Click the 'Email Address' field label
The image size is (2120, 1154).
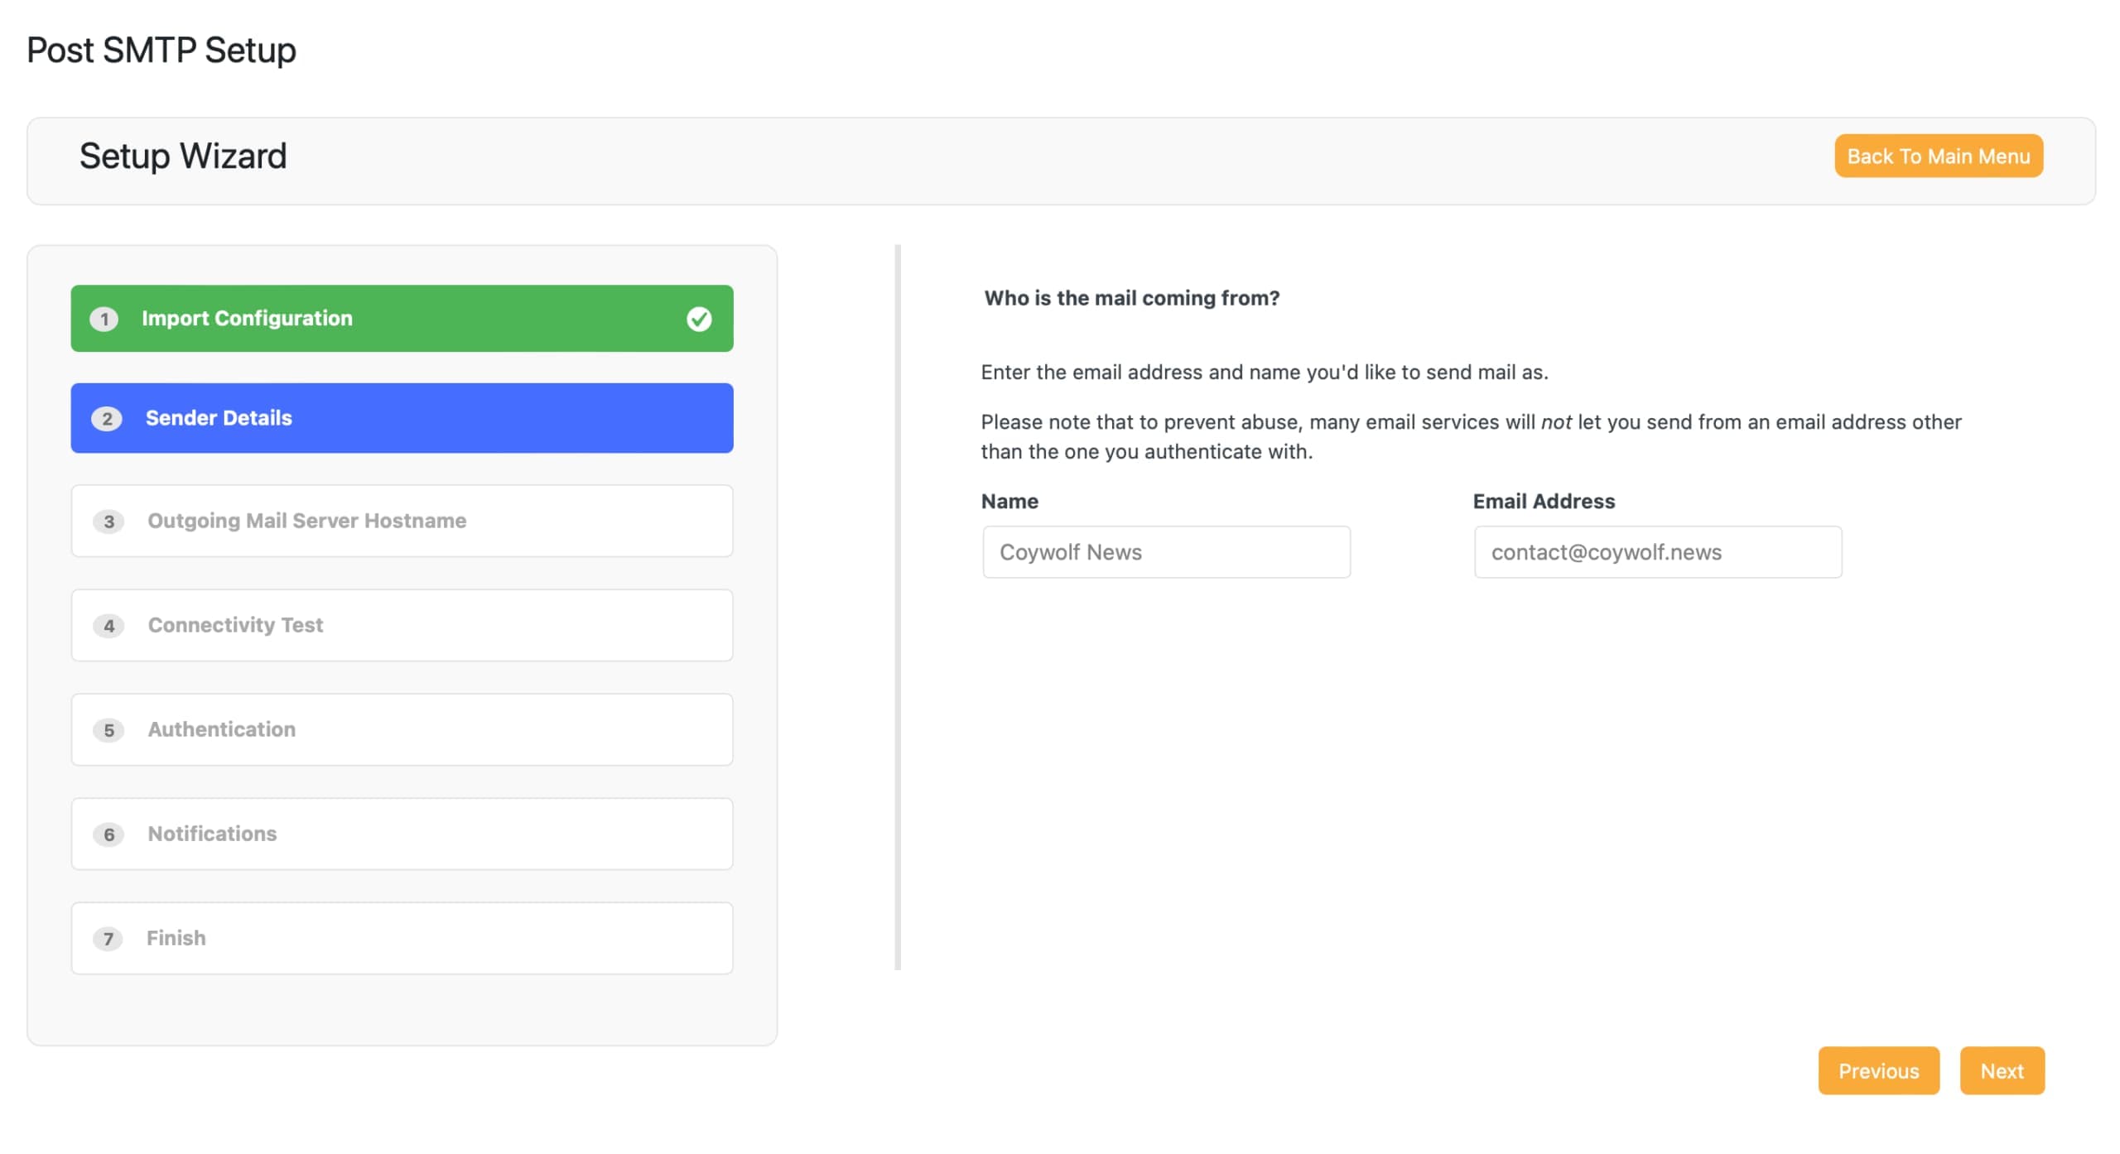point(1544,501)
